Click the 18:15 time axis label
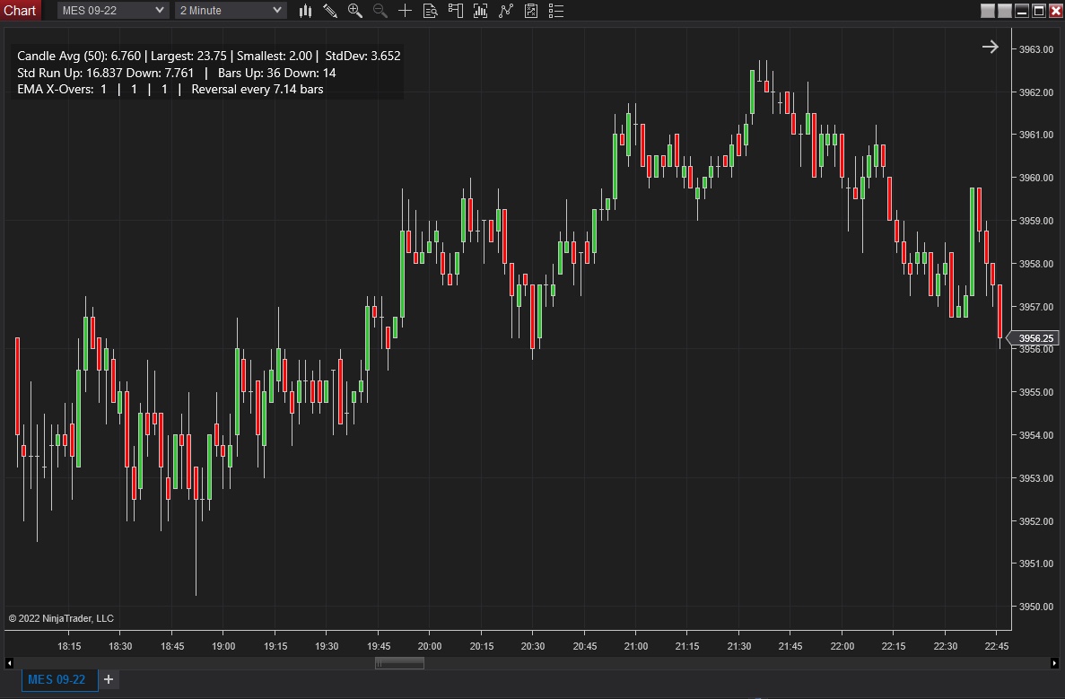The width and height of the screenshot is (1065, 699). (x=68, y=646)
